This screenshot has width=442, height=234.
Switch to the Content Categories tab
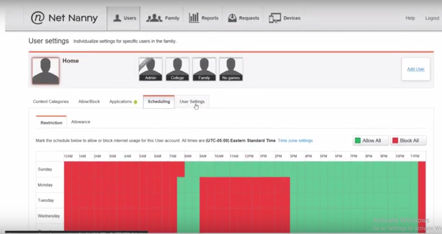point(51,102)
